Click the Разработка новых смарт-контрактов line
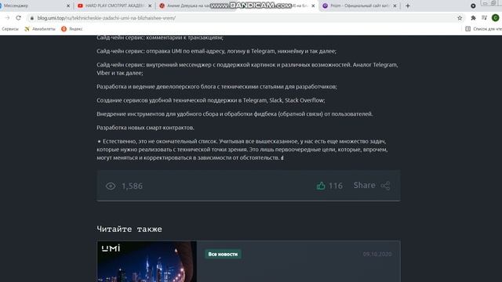This screenshot has height=282, width=502. point(145,128)
